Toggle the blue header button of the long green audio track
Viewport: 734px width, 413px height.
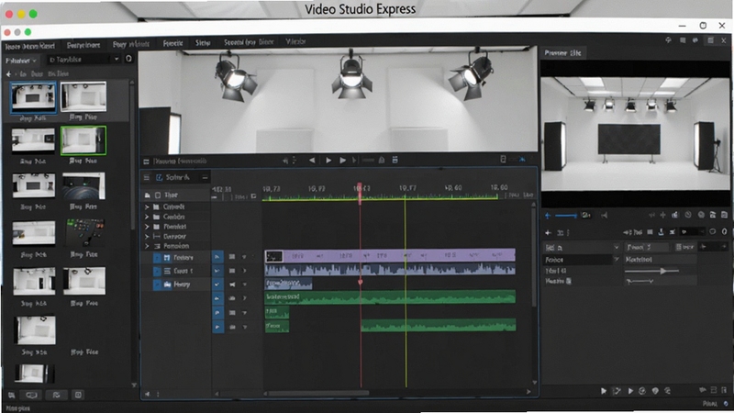[217, 298]
